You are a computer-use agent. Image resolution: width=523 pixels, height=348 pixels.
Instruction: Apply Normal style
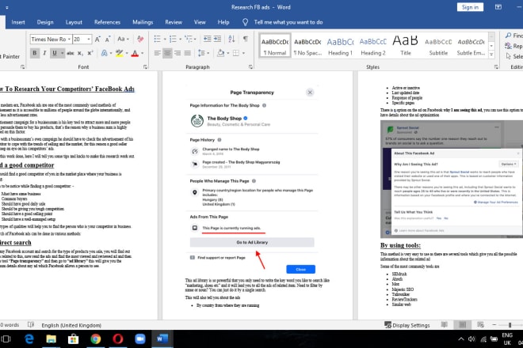[275, 46]
